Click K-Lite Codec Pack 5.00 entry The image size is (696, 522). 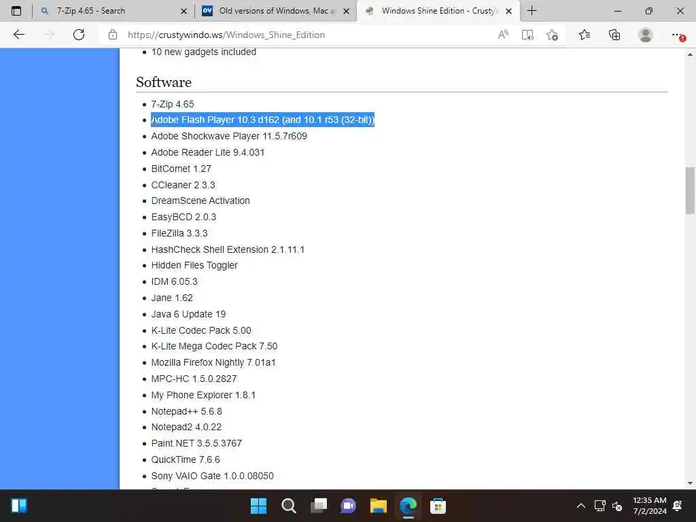[x=201, y=330]
